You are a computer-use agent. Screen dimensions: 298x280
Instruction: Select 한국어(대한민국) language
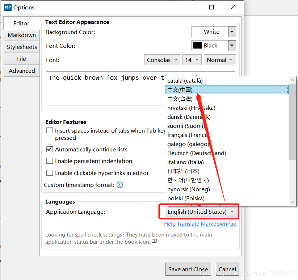tap(227, 180)
